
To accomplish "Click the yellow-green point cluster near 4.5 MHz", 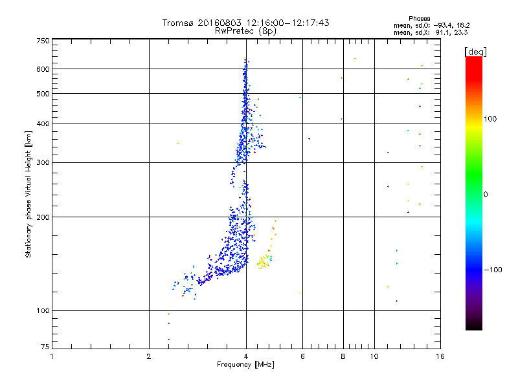I will coord(264,261).
